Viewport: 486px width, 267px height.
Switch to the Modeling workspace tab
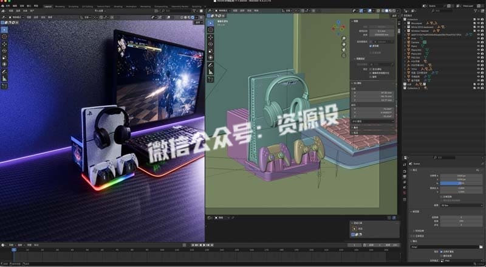click(x=60, y=6)
